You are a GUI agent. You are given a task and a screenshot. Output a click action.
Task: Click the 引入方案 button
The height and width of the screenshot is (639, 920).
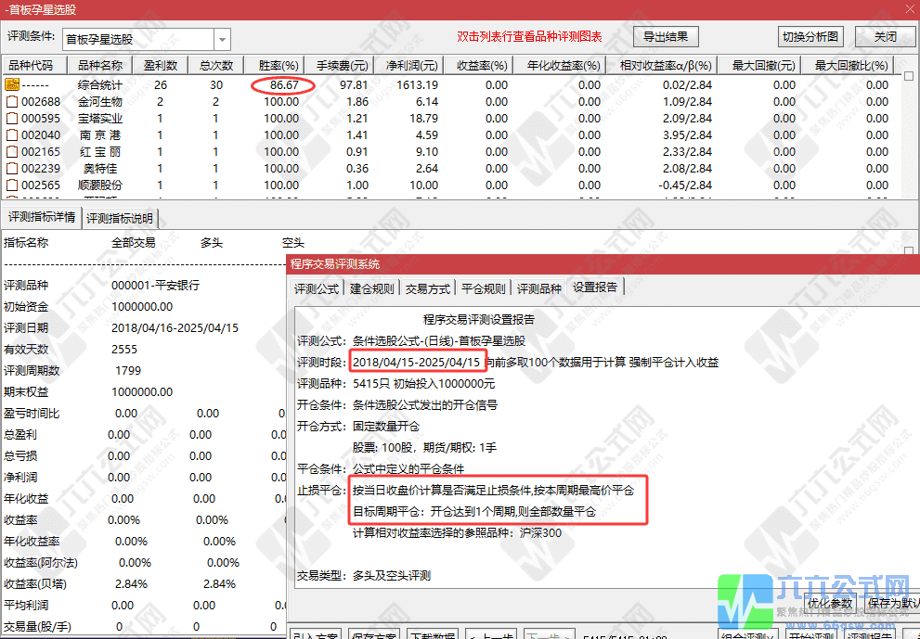(x=317, y=634)
